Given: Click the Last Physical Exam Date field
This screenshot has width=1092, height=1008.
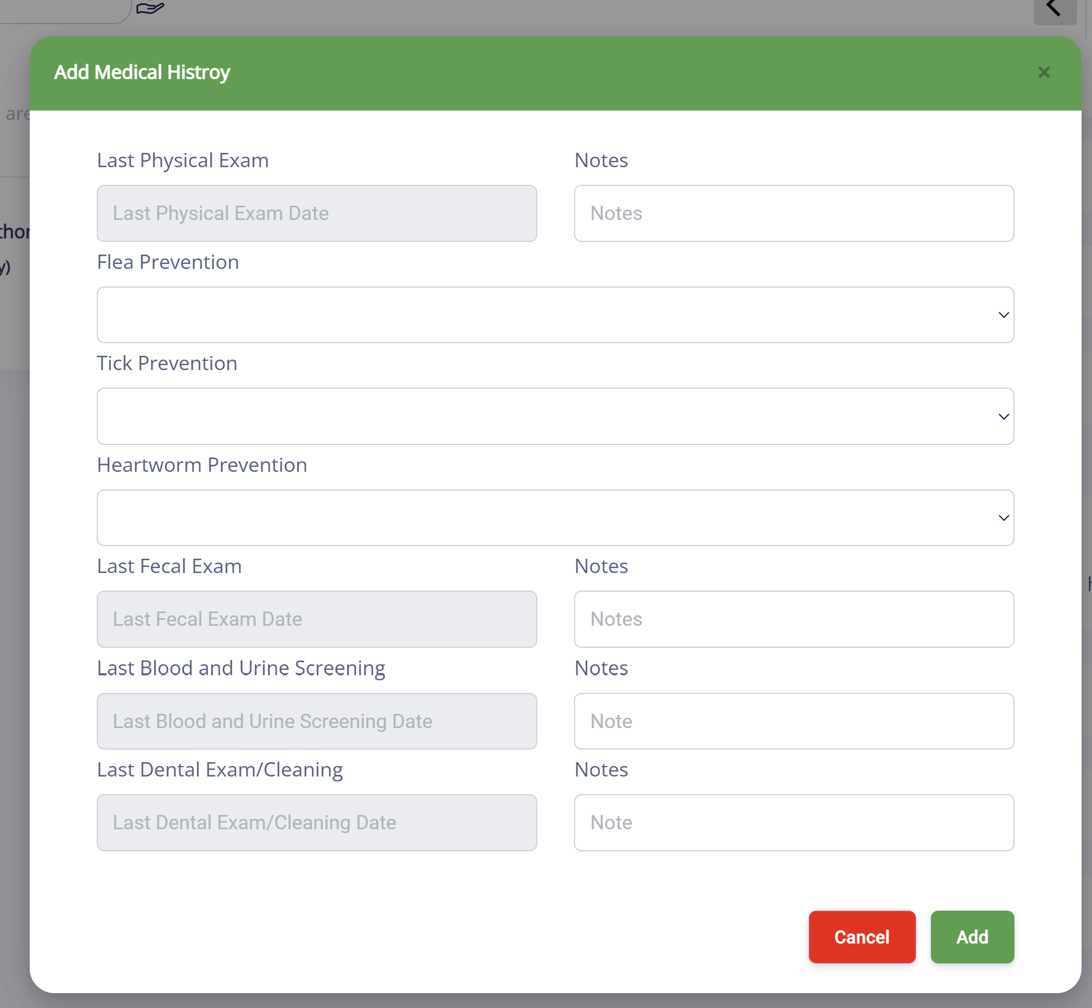Looking at the screenshot, I should click(x=317, y=213).
